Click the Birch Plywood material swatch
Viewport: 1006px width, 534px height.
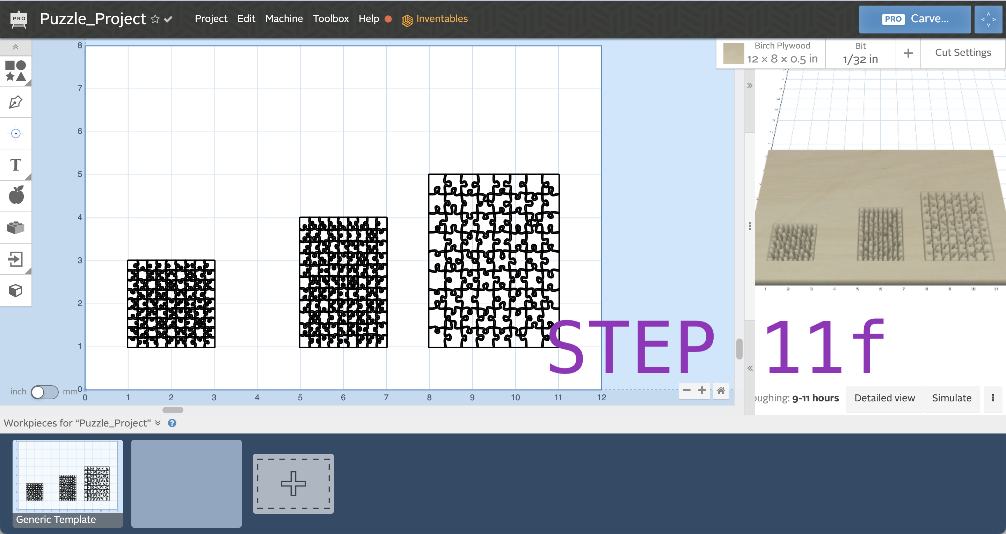734,53
